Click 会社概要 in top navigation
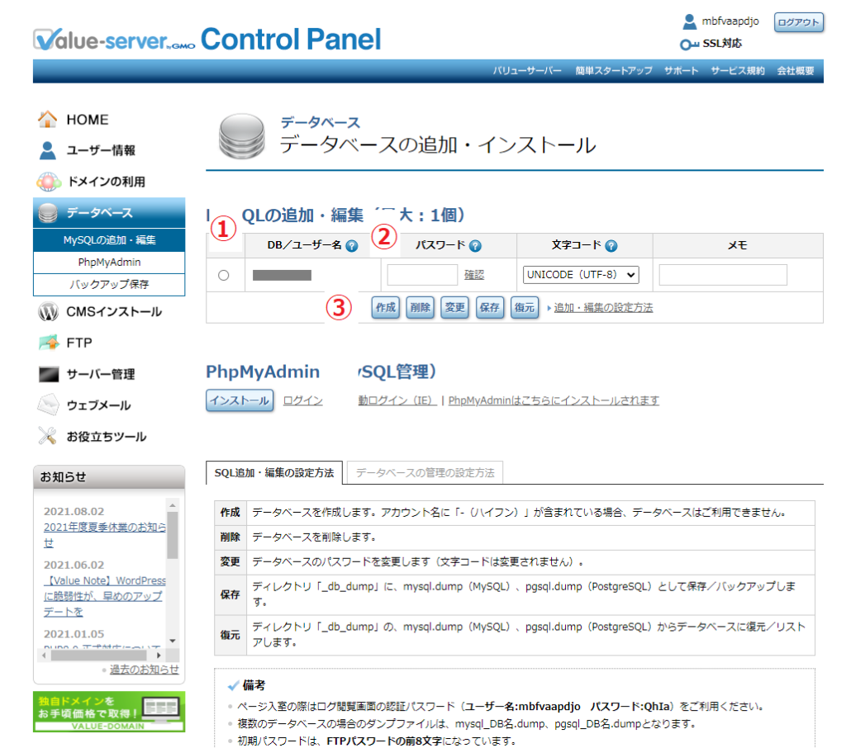This screenshot has width=846, height=748. (x=796, y=71)
